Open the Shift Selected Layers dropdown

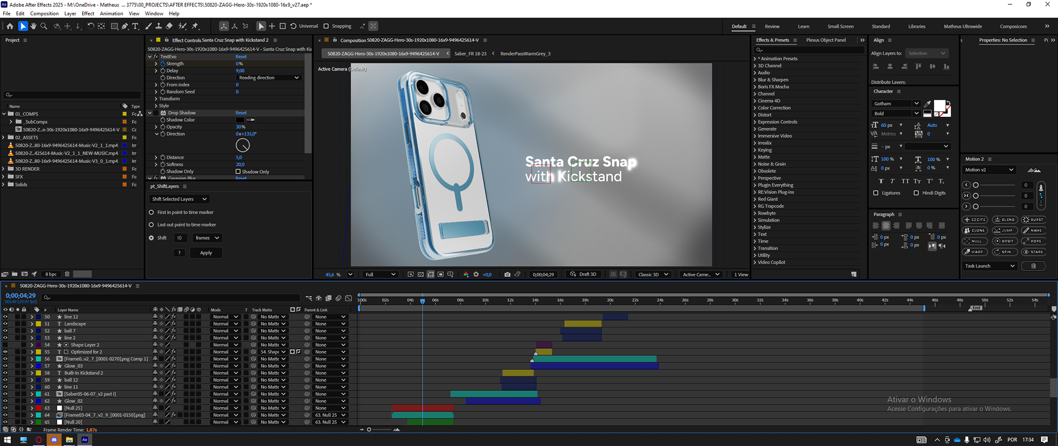point(180,199)
